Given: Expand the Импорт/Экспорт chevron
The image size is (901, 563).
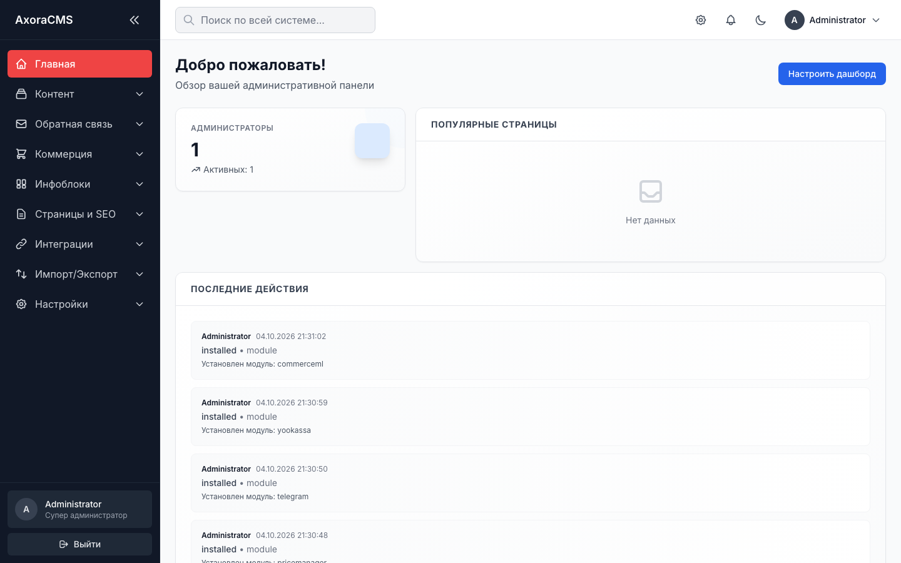Looking at the screenshot, I should click(x=140, y=274).
